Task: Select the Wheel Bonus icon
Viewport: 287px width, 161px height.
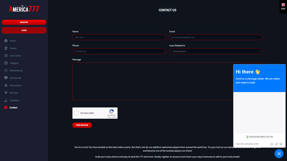Action: [x=6, y=70]
